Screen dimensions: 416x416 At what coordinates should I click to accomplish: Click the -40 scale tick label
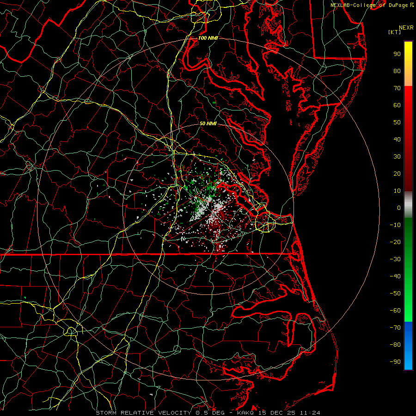pyautogui.click(x=395, y=276)
